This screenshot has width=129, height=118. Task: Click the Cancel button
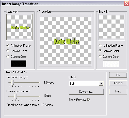(x=118, y=83)
